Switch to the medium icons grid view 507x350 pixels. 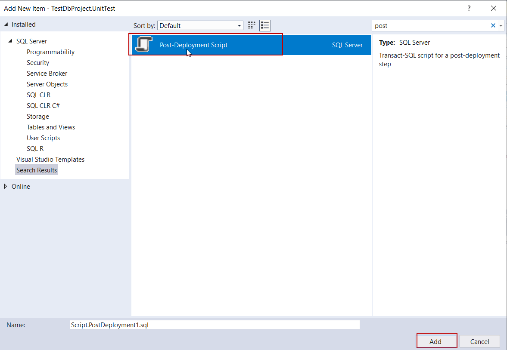coord(252,25)
